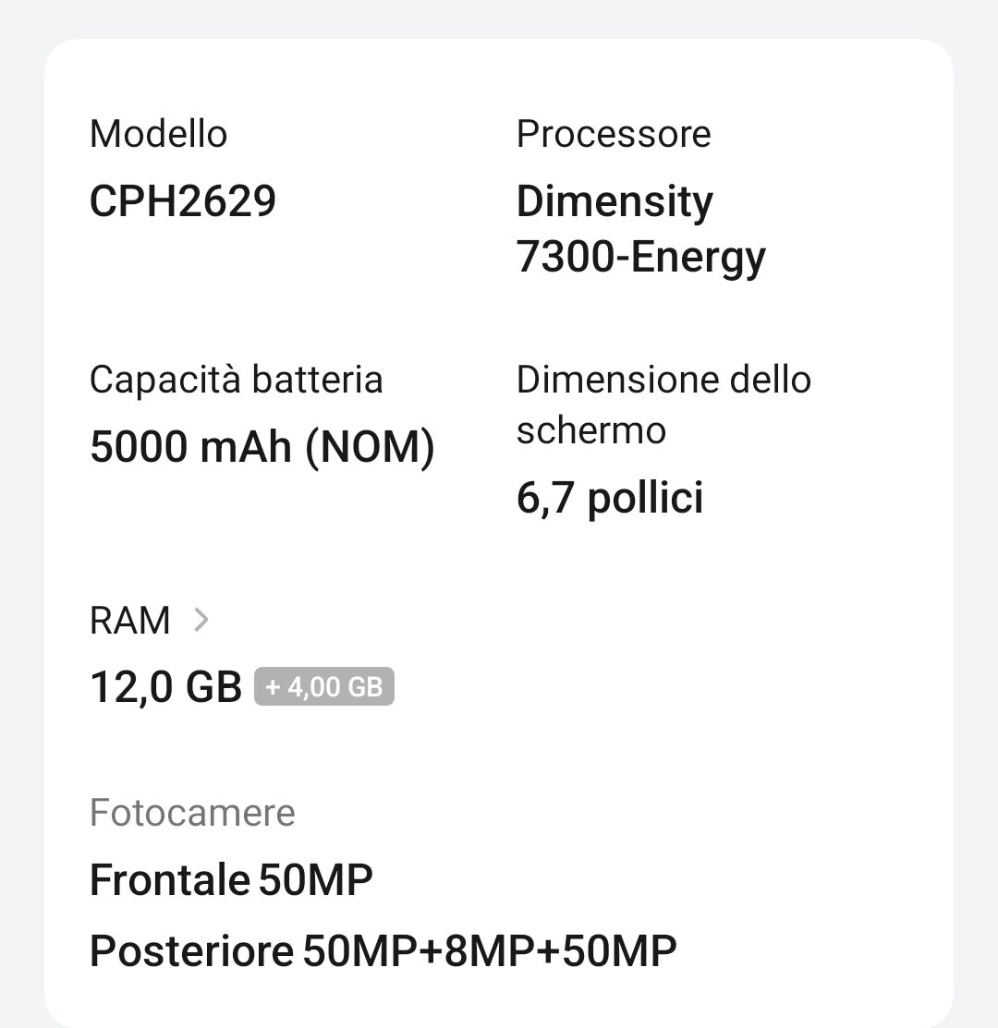Tap the word schermo in the label
This screenshot has width=998, height=1028.
click(x=591, y=430)
